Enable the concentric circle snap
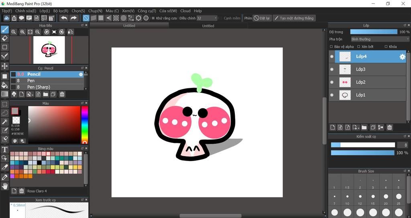This screenshot has height=218, width=411. (124, 18)
